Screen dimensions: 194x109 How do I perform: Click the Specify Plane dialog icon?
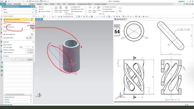point(27,38)
